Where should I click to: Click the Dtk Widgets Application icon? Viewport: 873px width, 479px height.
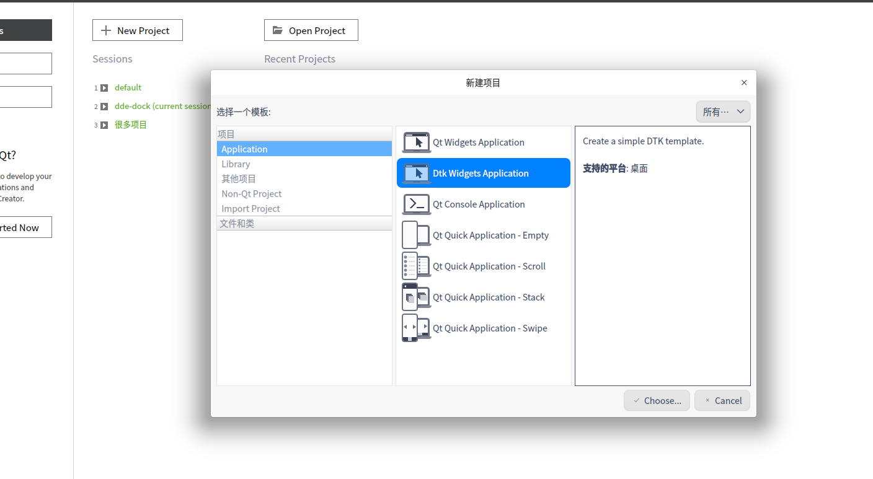(x=417, y=174)
